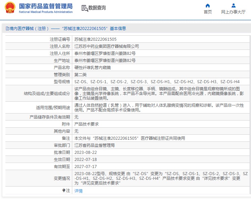Click the lightbulb icon beside 注
Screen dimensions: 251x199
pyautogui.click(x=64, y=191)
